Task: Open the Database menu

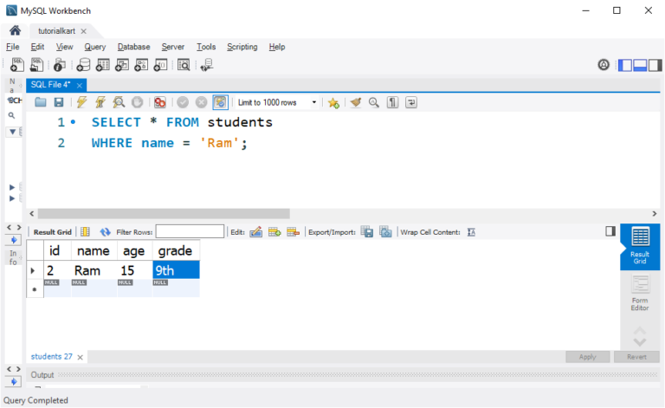Action: click(x=134, y=47)
